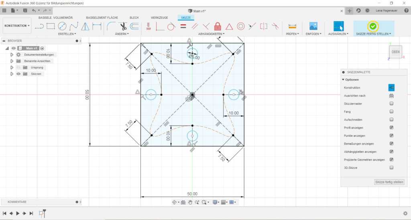
Task: Enable the Fang checkbox
Action: (x=391, y=112)
